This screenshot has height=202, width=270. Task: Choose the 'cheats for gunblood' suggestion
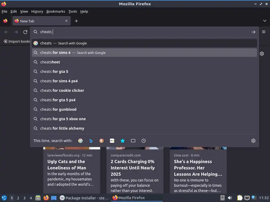point(144,109)
